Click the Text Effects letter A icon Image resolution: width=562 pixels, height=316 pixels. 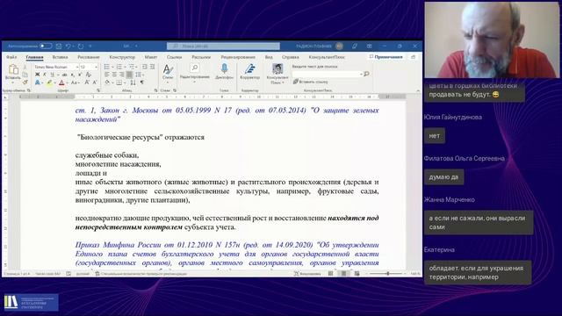[x=37, y=83]
